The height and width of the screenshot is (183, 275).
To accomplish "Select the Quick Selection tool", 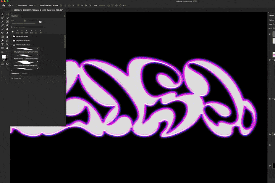I will click(x=7, y=18).
